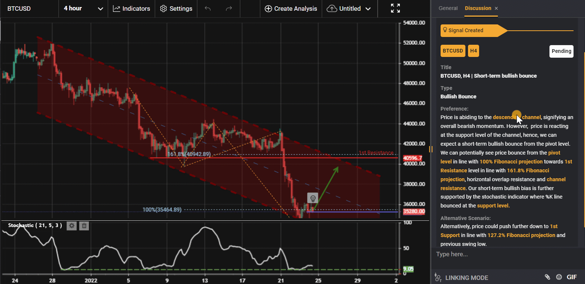
Task: Open the 1st Support link
Action: click(499, 231)
